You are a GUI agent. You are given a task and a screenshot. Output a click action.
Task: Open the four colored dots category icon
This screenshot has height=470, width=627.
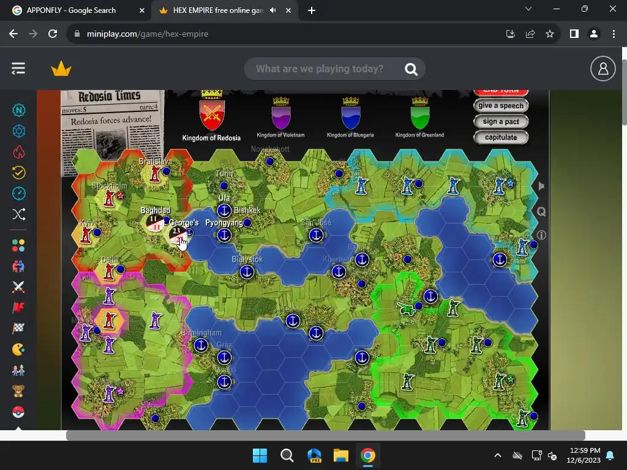(18, 245)
